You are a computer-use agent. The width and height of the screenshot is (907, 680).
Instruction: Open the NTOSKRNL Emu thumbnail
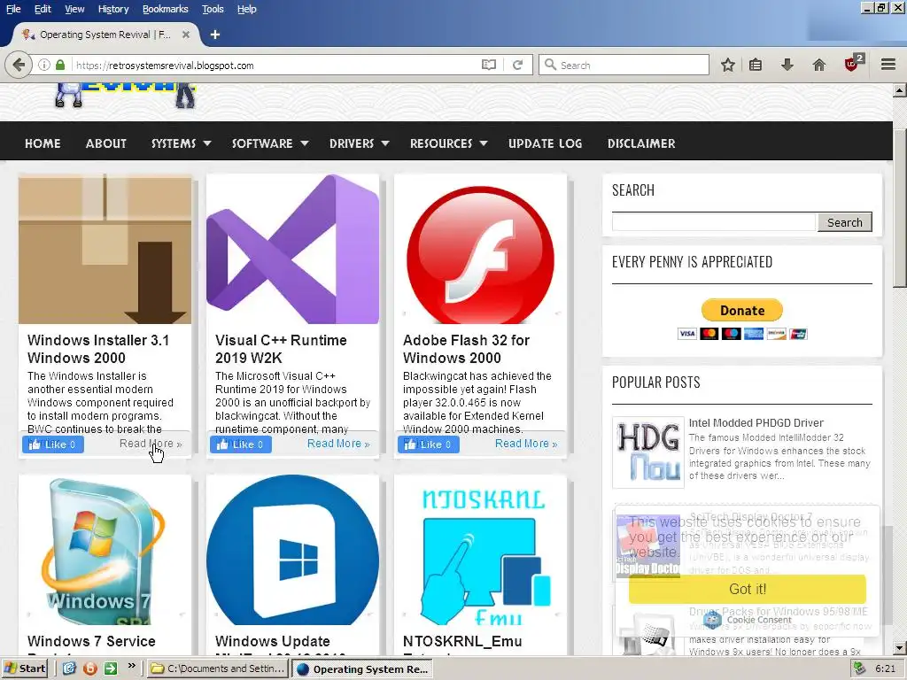[480, 550]
